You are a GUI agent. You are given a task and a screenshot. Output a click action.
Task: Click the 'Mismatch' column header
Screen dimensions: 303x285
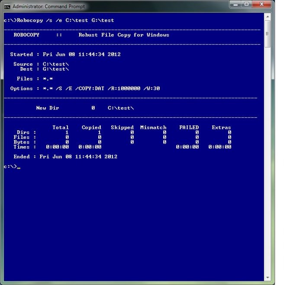pyautogui.click(x=153, y=128)
